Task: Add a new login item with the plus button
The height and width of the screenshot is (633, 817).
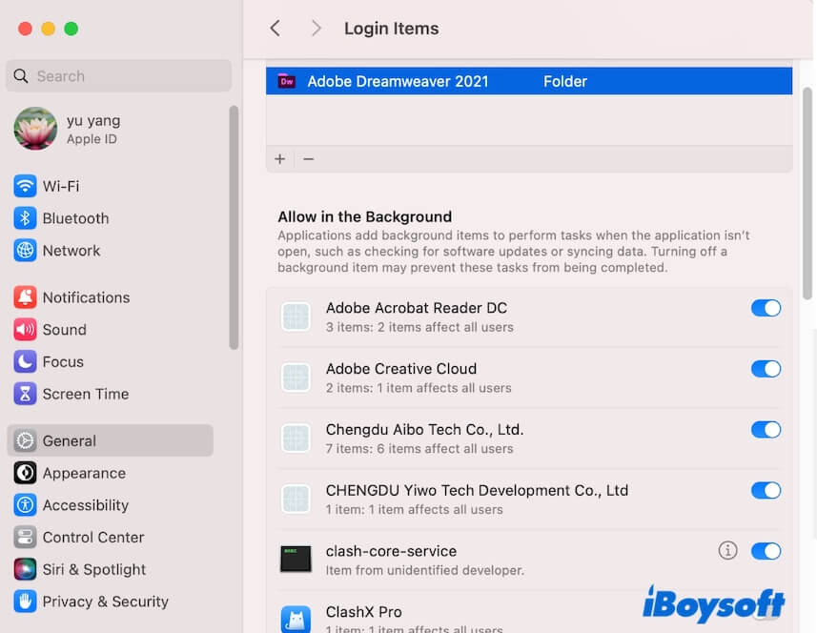Action: (280, 159)
